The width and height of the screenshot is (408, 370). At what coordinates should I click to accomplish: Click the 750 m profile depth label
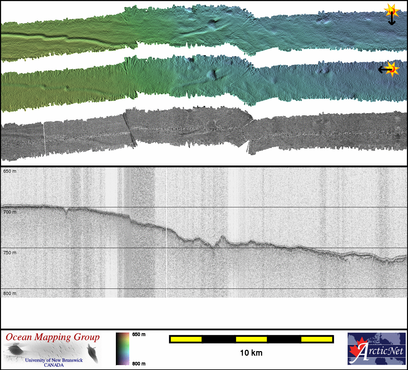pyautogui.click(x=10, y=253)
